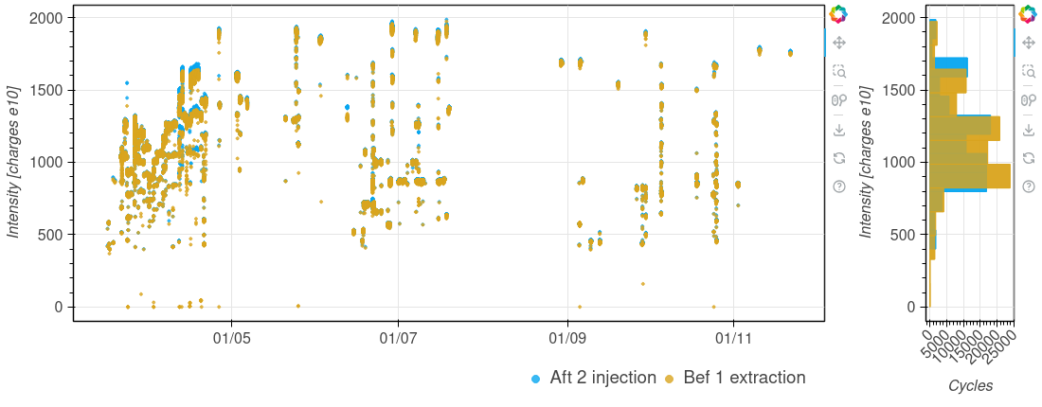The image size is (1042, 407).
Task: Reset the scatter plot view
Action: coord(838,158)
